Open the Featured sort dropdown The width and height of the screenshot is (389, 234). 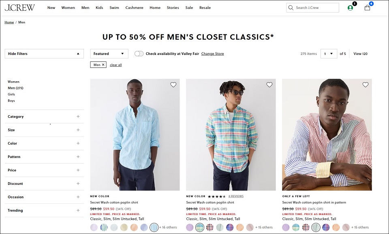(x=109, y=54)
